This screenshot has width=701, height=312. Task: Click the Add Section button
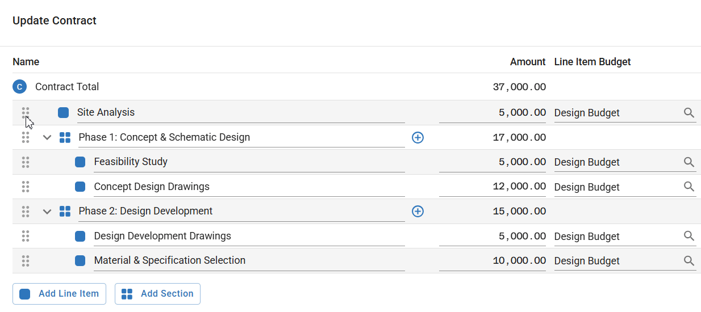point(157,294)
